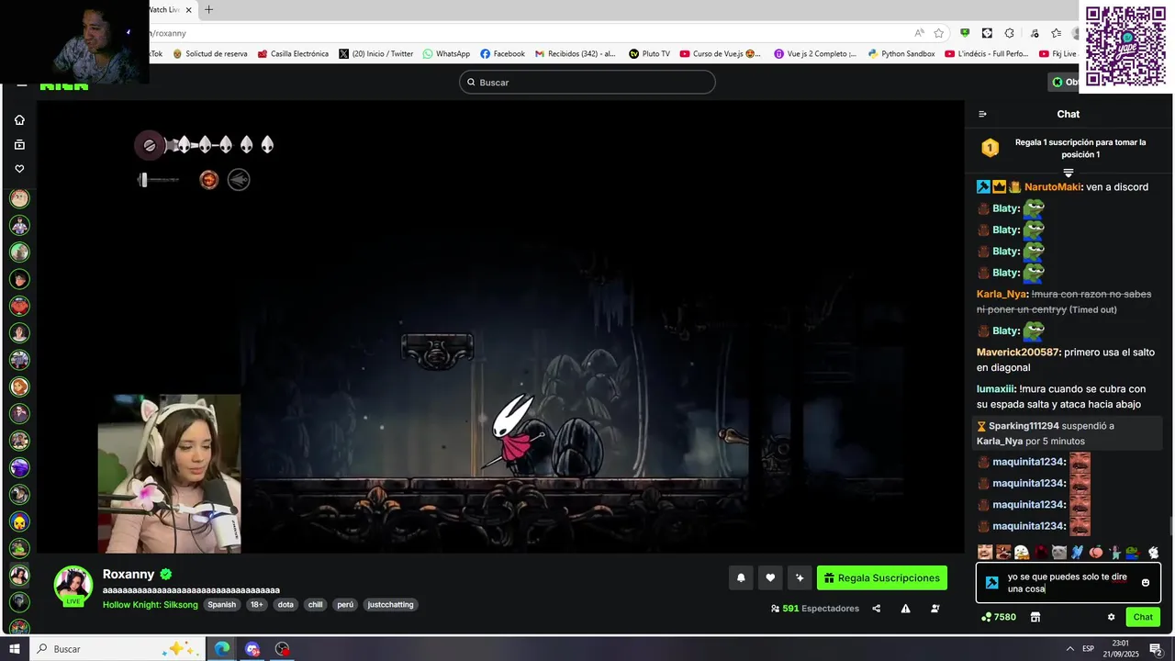Image resolution: width=1175 pixels, height=661 pixels.
Task: Select the chill tag
Action: 315,605
